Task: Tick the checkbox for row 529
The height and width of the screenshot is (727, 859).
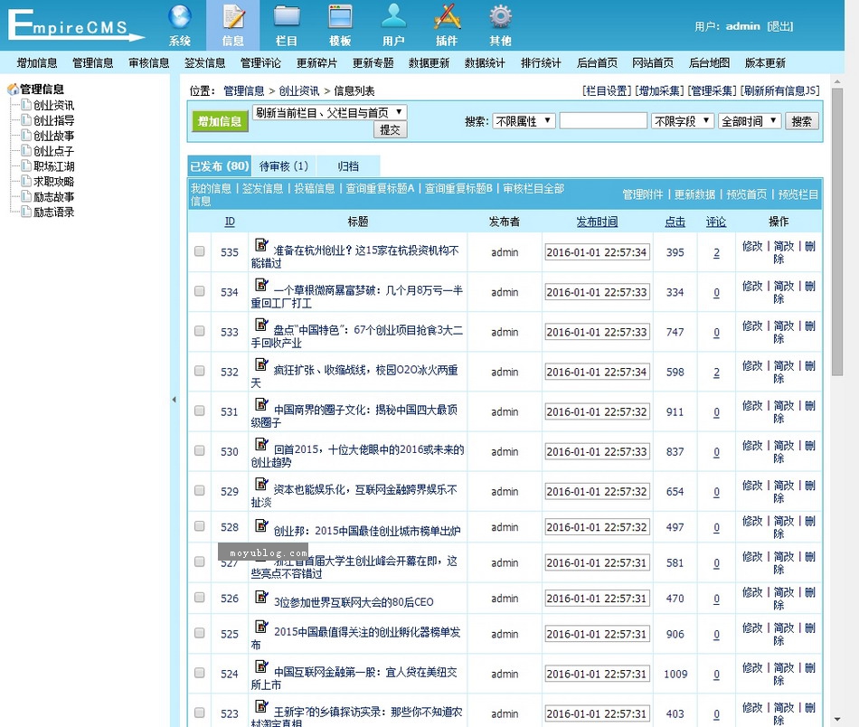Action: pos(200,490)
